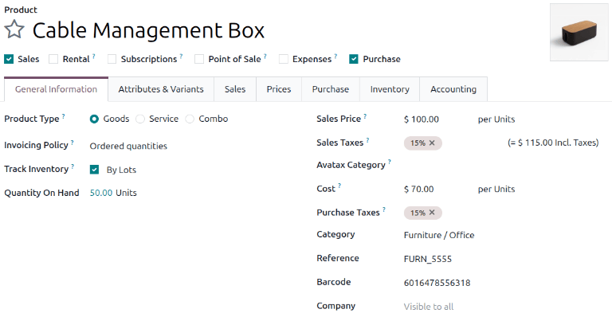Show help tooltip for Rental option
The width and height of the screenshot is (612, 317).
coord(94,57)
